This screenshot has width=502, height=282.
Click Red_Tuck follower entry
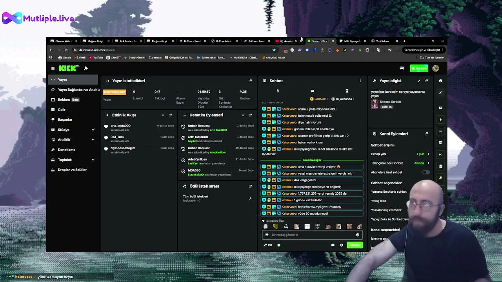pyautogui.click(x=117, y=137)
